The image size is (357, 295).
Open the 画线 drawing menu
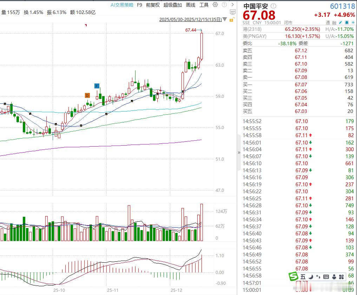click(x=191, y=5)
